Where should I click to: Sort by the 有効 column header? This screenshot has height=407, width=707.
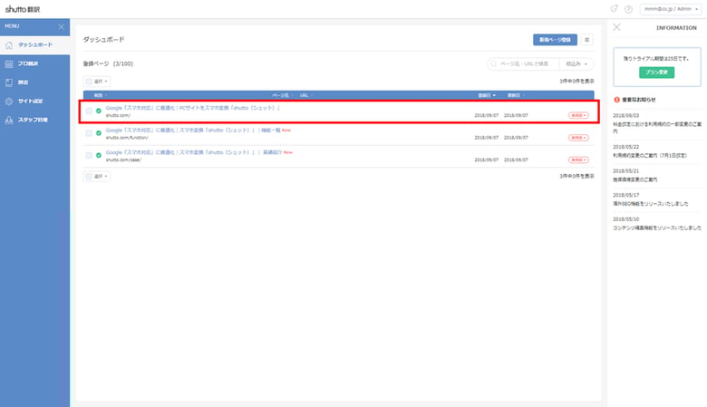(100, 95)
